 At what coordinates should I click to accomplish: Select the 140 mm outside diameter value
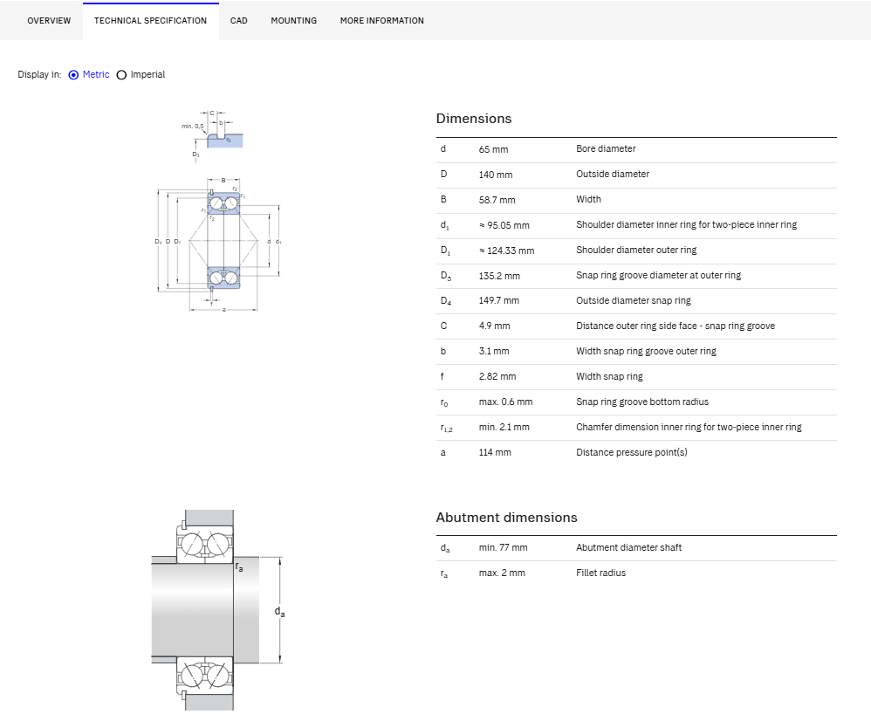496,175
